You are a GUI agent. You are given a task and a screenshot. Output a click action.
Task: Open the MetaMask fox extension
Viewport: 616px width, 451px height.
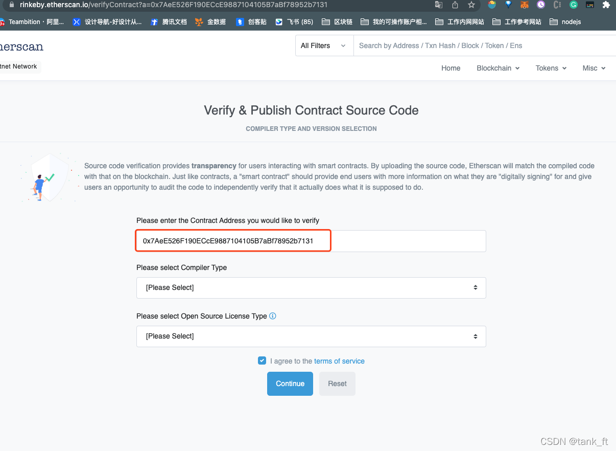525,5
